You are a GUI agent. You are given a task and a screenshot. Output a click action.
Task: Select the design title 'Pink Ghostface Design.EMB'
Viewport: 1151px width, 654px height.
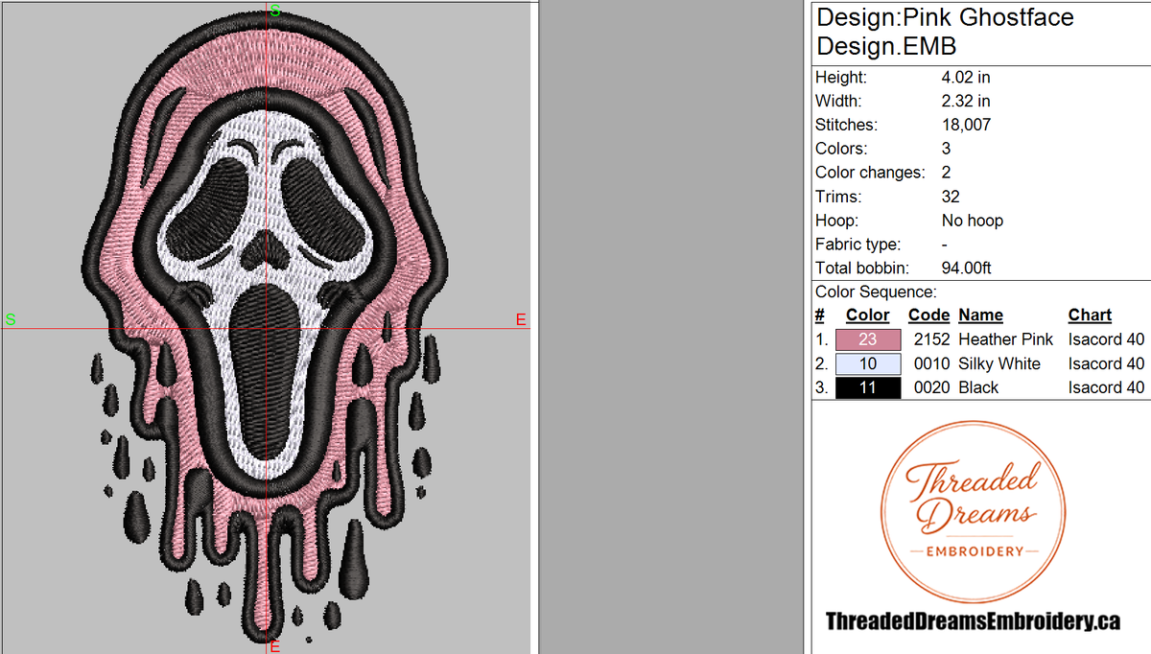(945, 32)
